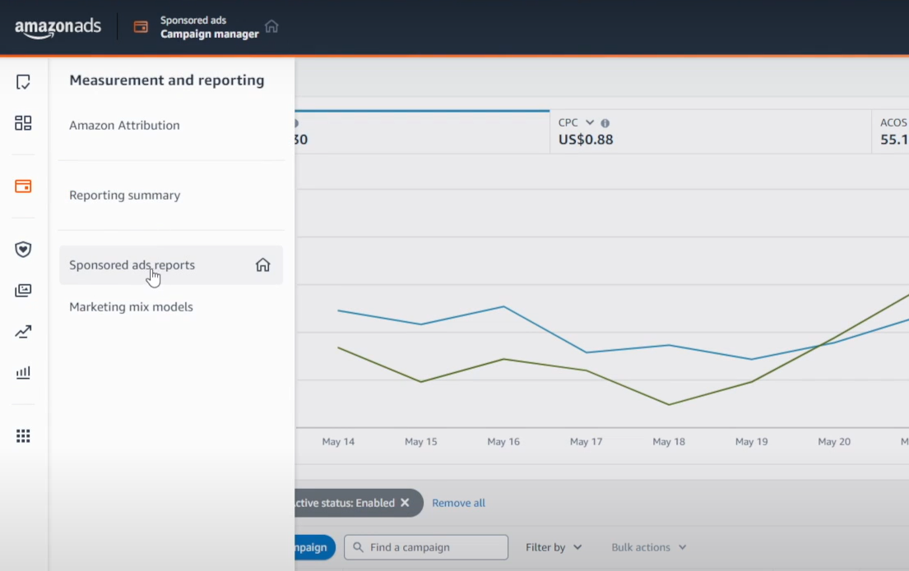Select Amazon Attribution from the menu
This screenshot has width=909, height=571.
(125, 125)
